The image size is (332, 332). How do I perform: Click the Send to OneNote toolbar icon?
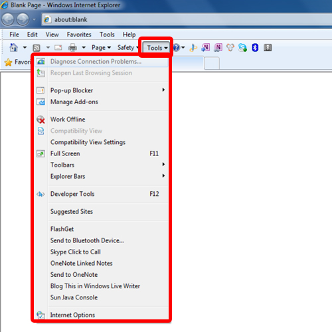point(206,47)
